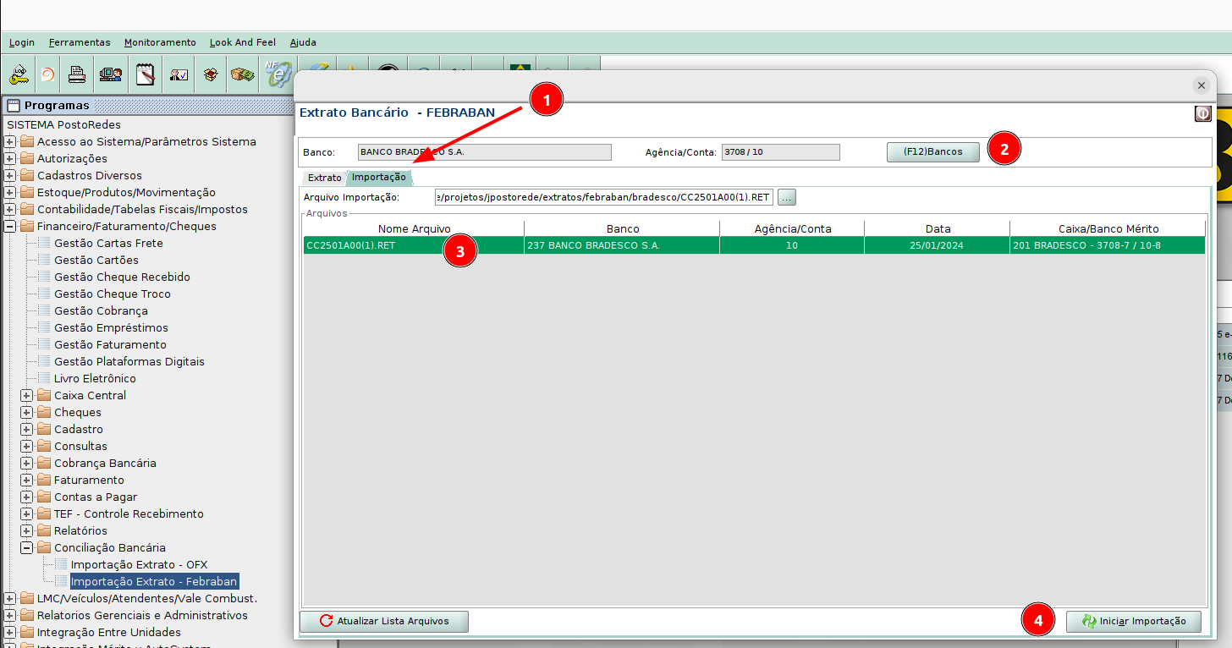Screen dimensions: 1232x648
Task: Click the open box package toolbar icon
Action: tap(211, 75)
